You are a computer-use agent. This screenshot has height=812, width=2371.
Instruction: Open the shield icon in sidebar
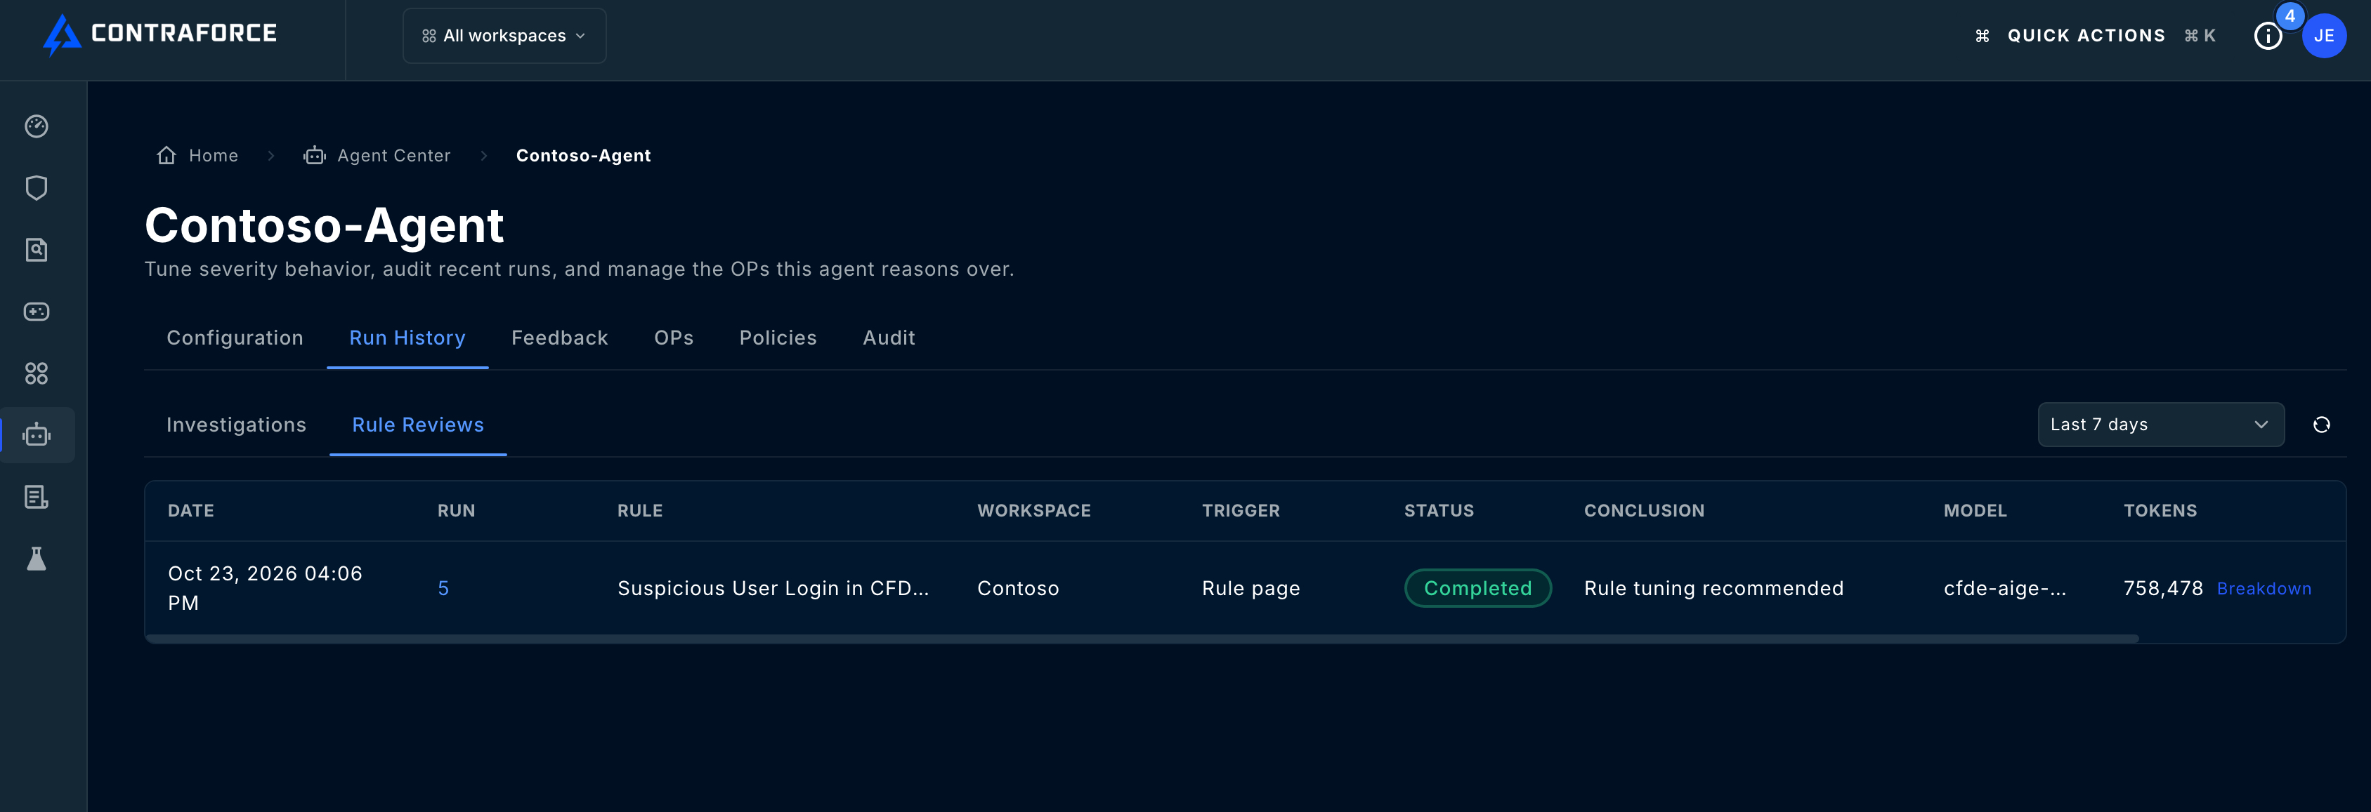tap(37, 187)
